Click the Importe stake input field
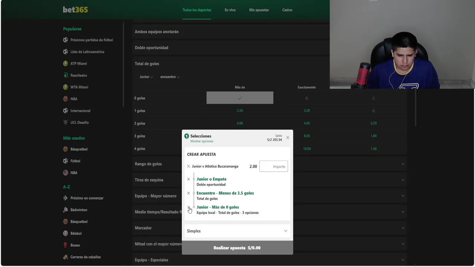The image size is (475, 267). [274, 167]
